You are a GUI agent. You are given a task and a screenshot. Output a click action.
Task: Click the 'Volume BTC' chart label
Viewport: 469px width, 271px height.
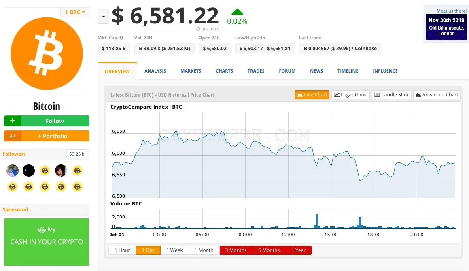[x=126, y=204]
